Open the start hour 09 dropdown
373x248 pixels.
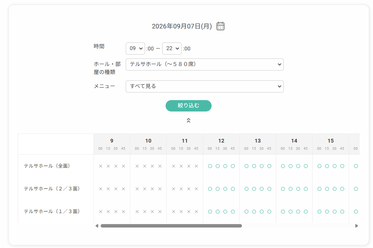(135, 49)
